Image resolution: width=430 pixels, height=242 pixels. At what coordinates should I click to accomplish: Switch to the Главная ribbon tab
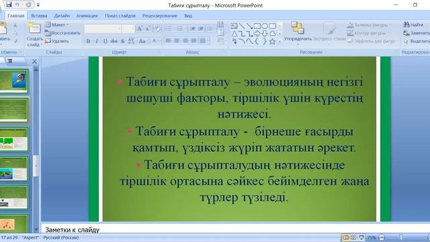(16, 15)
